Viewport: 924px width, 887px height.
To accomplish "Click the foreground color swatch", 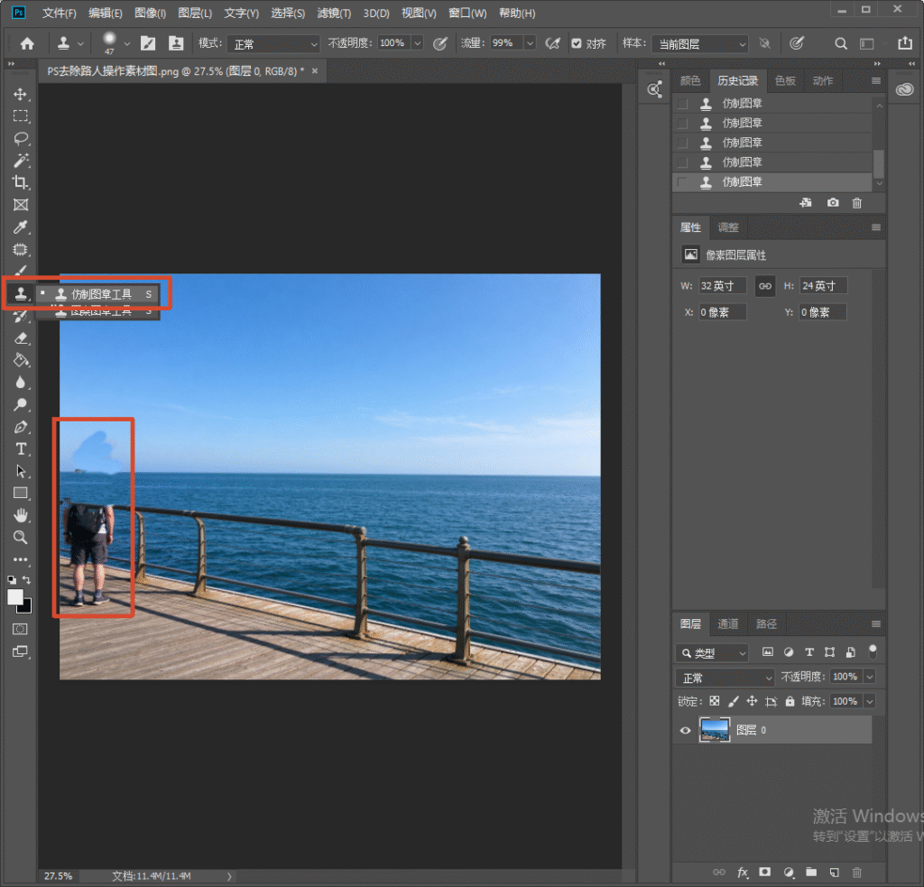I will click(x=15, y=597).
